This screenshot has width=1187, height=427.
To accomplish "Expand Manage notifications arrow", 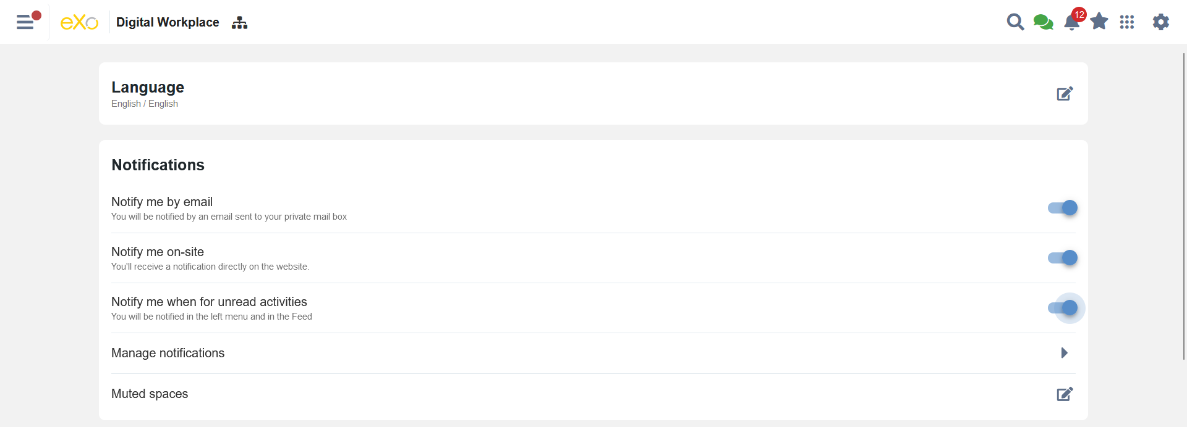I will click(x=1064, y=353).
